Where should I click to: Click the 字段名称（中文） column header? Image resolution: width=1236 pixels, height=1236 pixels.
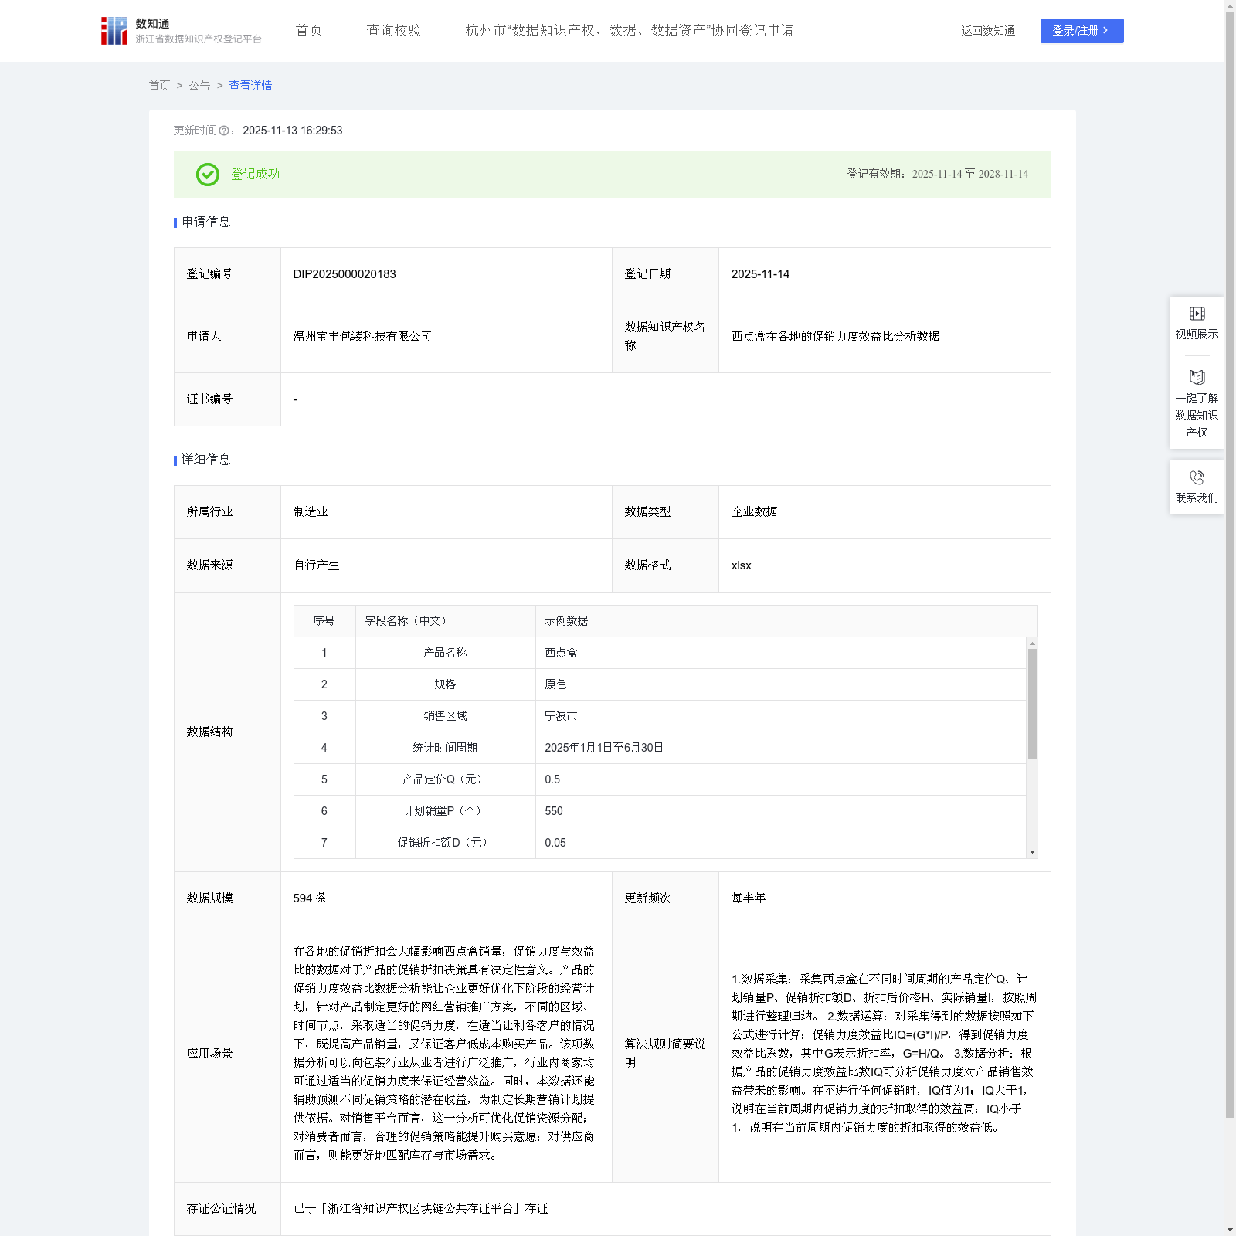point(445,621)
